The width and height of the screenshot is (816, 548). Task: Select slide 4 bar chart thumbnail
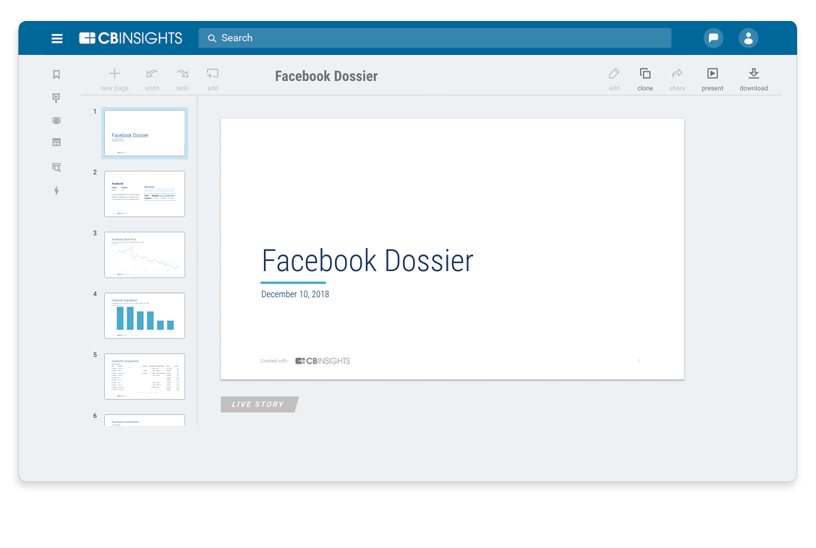tap(145, 316)
